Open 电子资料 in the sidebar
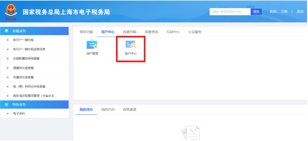Viewport: 308px width, 141px height. click(19, 114)
